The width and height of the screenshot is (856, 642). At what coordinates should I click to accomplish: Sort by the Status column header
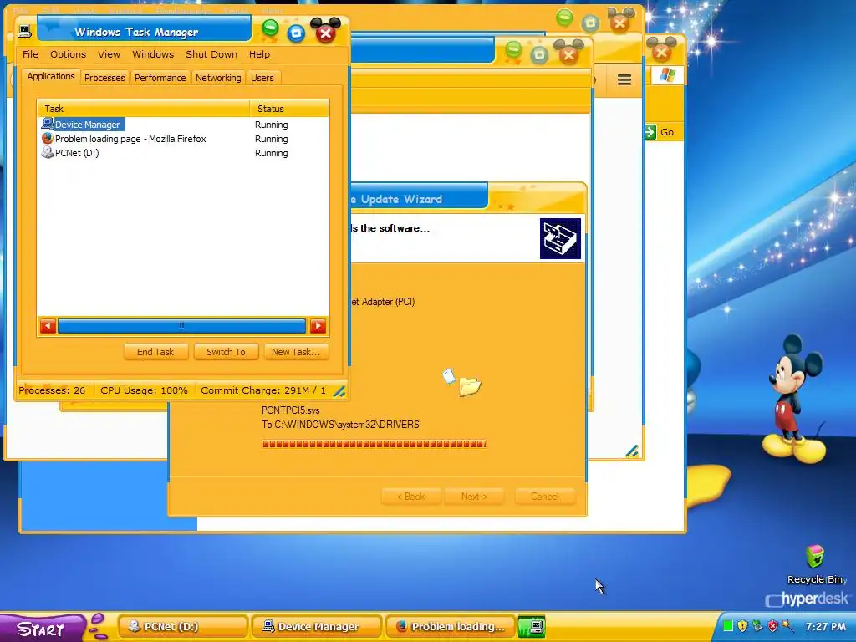tap(289, 108)
